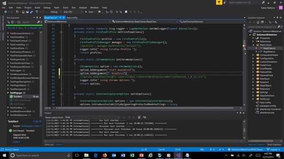Click the Undo toolbar icon
Screen dimensions: 284x159
coord(37,12)
